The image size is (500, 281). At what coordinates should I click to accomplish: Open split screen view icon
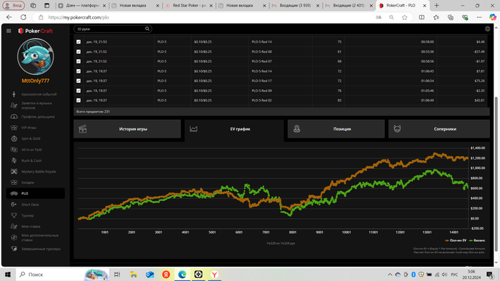[x=421, y=18]
